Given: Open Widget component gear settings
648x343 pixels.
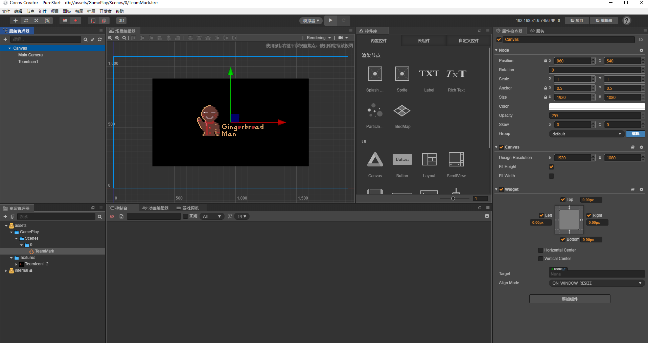Looking at the screenshot, I should point(641,189).
